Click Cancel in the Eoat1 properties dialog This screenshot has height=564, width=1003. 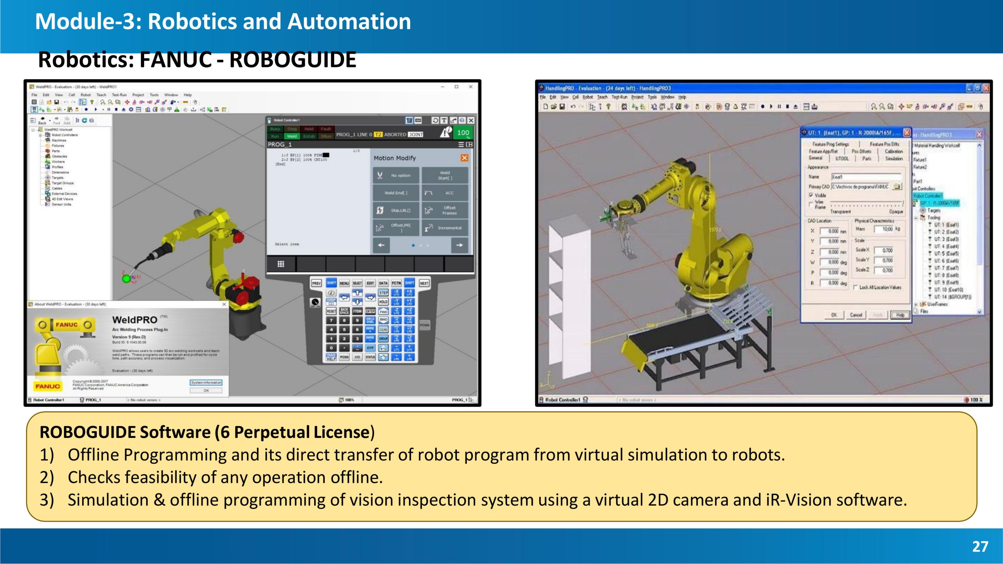856,315
